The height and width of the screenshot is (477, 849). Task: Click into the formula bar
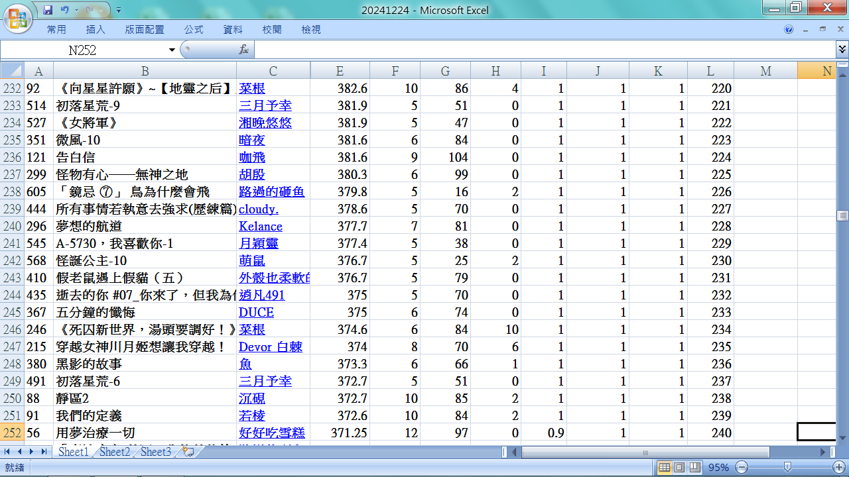pos(544,50)
